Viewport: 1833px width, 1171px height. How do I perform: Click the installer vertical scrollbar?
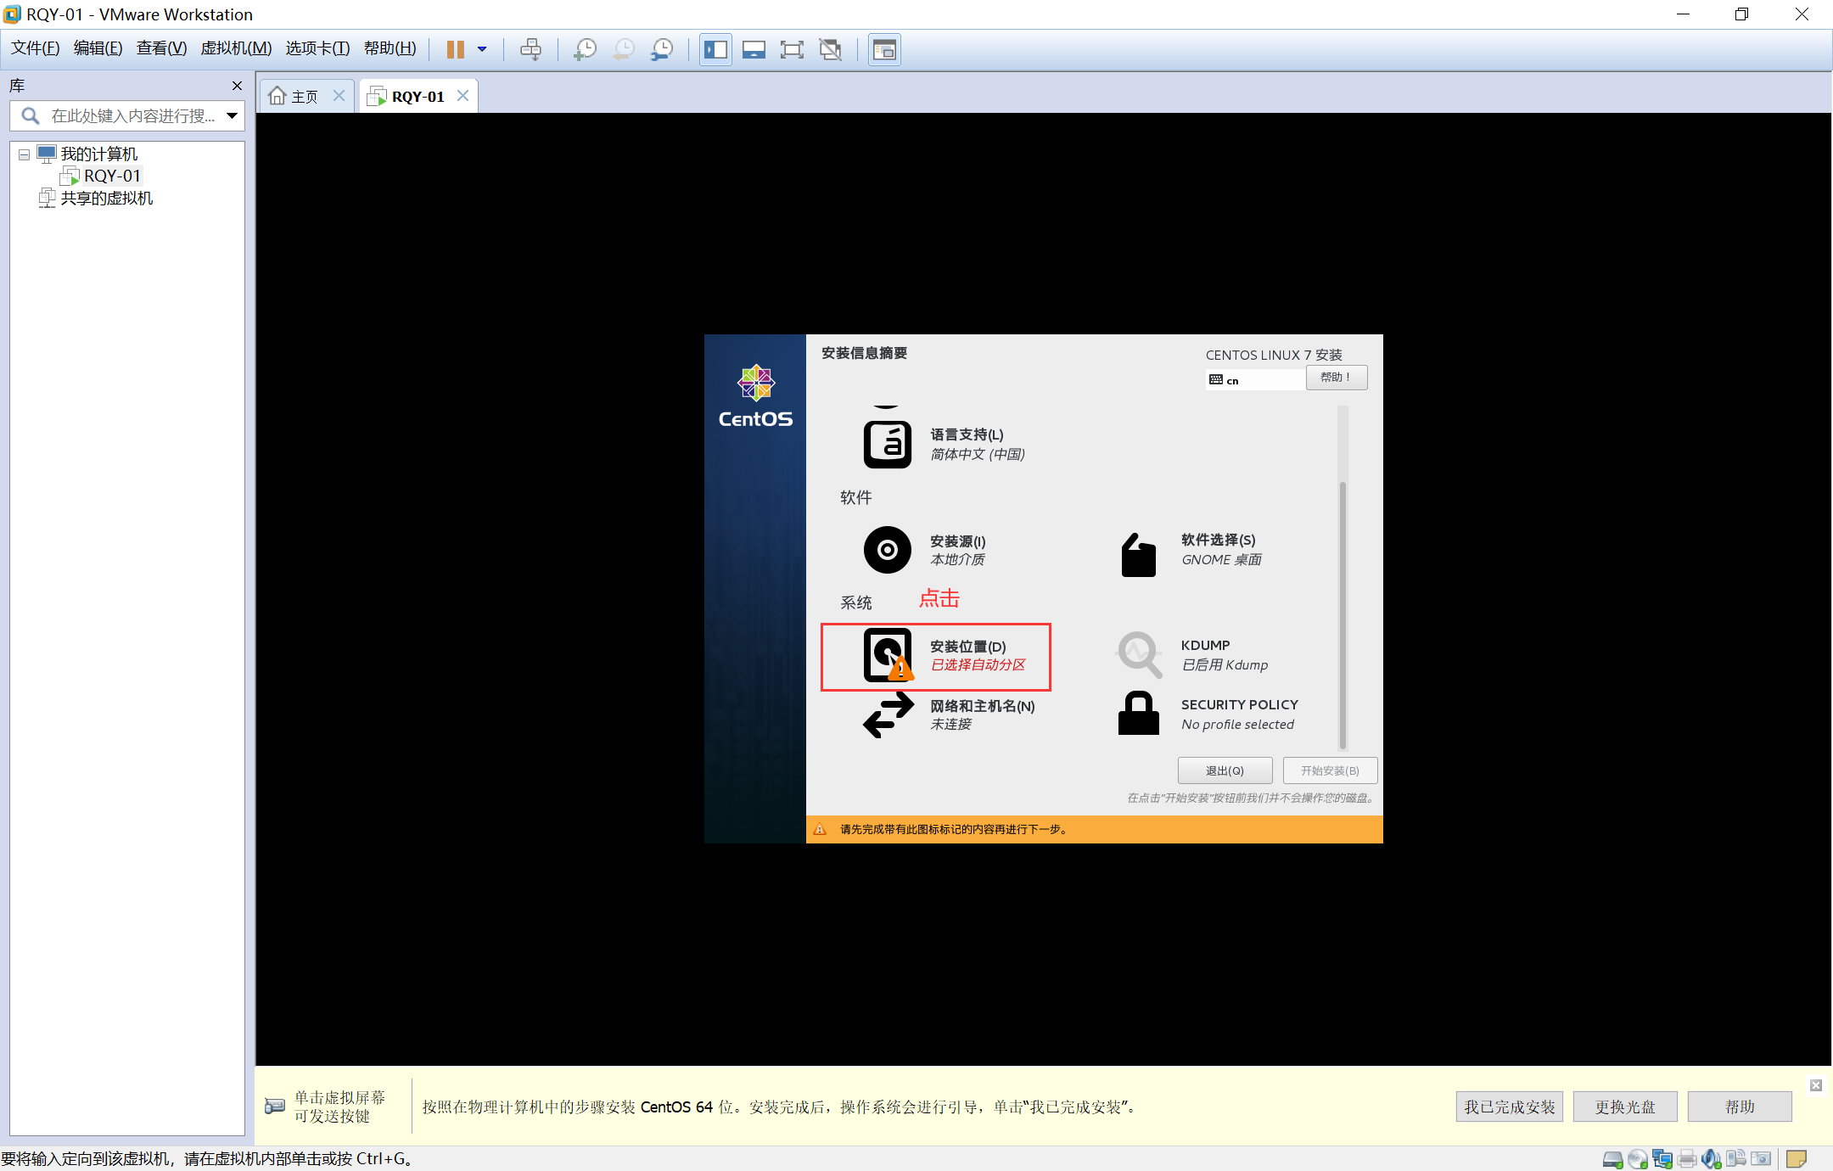pos(1343,615)
